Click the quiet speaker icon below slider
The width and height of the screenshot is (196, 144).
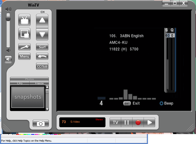[x=8, y=51]
